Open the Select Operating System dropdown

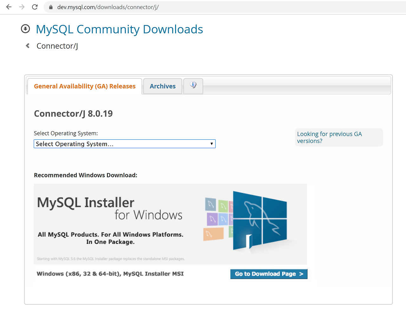pos(125,144)
